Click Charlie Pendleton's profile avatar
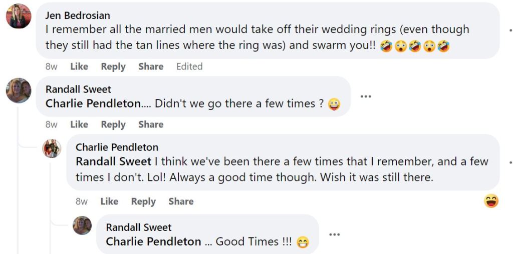Screen dimensions: 513x254 (x=52, y=148)
